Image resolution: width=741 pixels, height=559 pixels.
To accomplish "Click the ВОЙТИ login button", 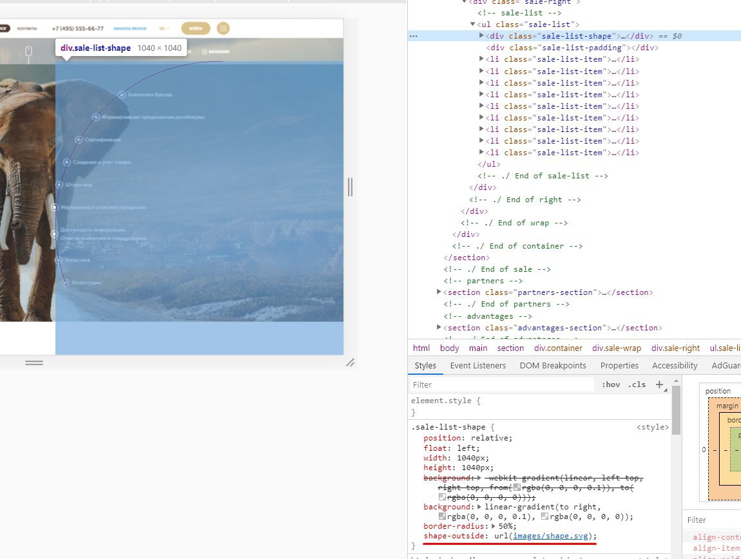I will pos(196,28).
